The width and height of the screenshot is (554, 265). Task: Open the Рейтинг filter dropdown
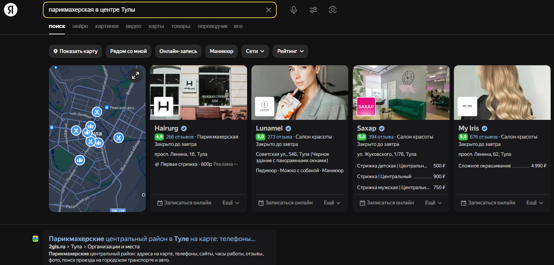coord(290,51)
